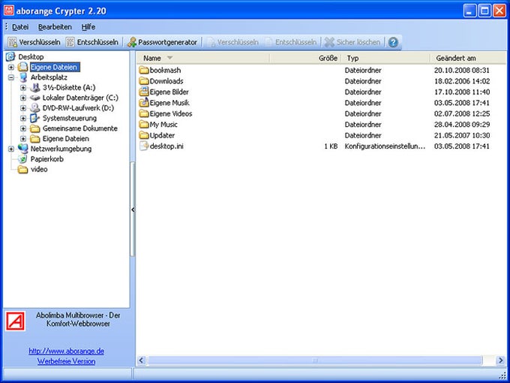Click the first Verschlüsseln toolbar icon

tap(12, 42)
